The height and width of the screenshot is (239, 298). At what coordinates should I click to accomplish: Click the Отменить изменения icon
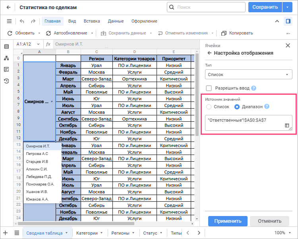pyautogui.click(x=160, y=33)
